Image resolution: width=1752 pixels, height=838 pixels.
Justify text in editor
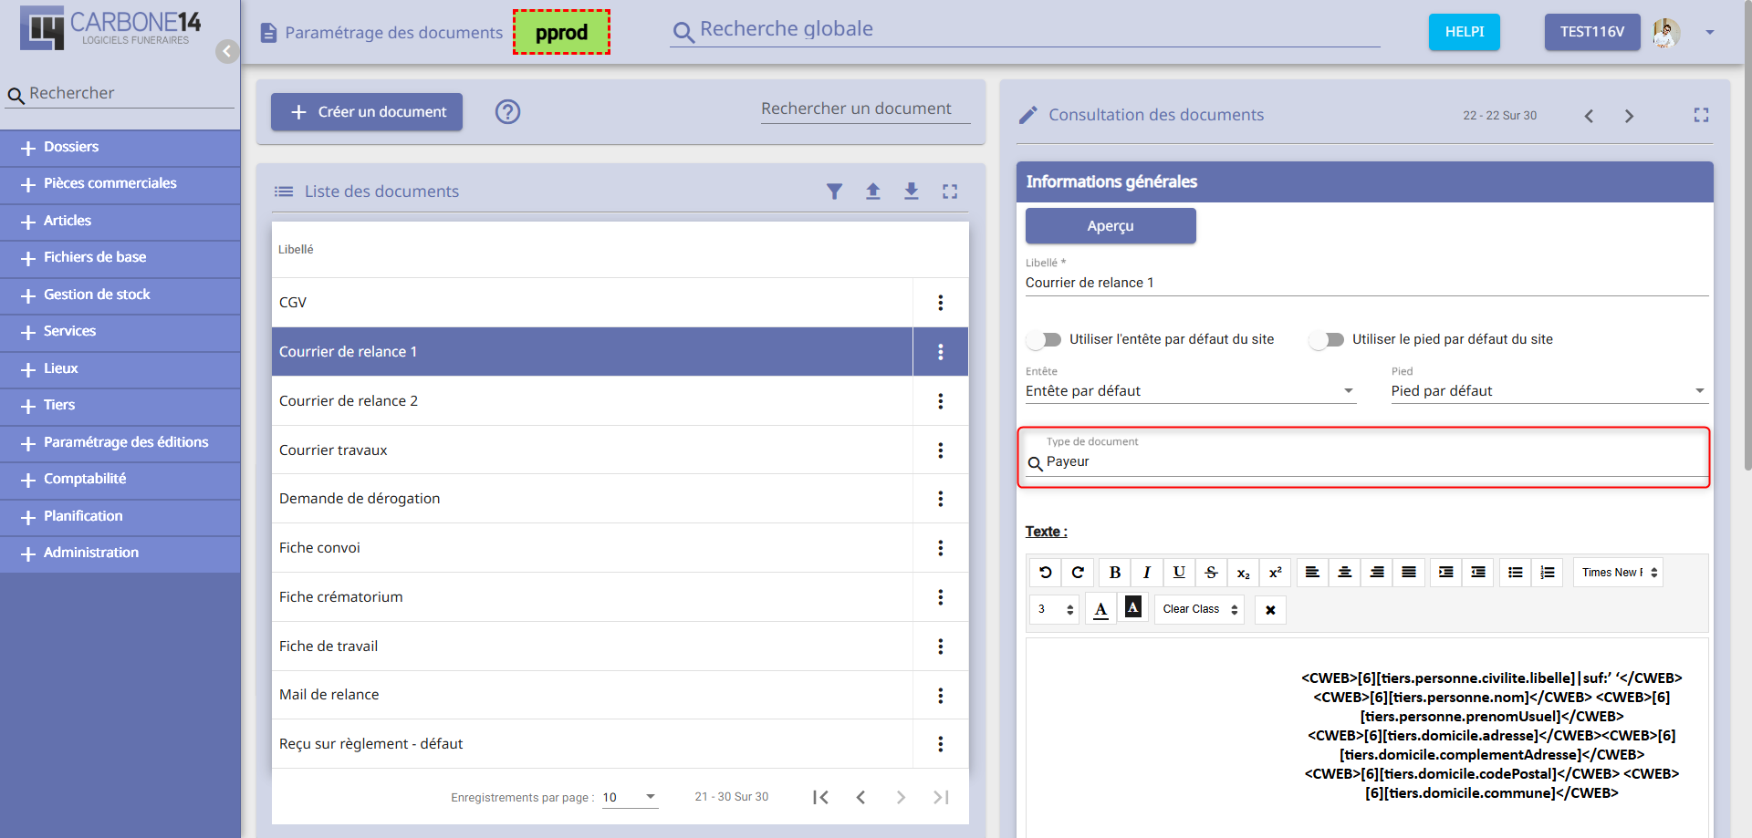click(1409, 573)
